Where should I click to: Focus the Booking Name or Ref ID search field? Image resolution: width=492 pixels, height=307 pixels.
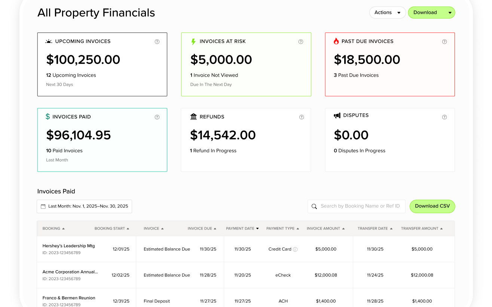coord(360,206)
